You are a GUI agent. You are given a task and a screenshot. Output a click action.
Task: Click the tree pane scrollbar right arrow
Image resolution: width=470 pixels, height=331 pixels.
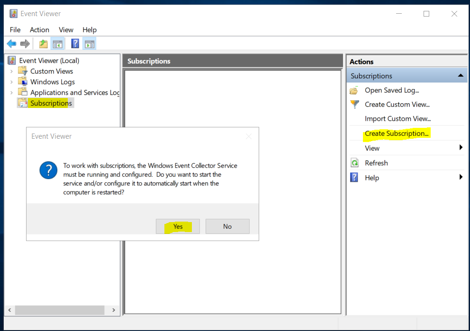click(114, 310)
